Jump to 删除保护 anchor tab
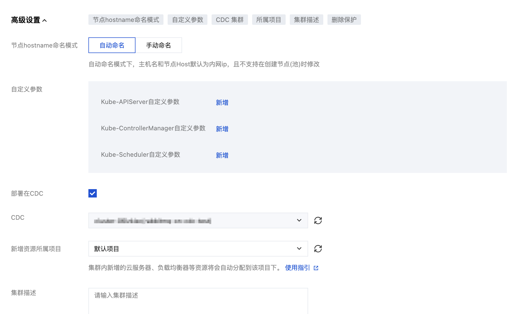This screenshot has height=314, width=532. point(344,20)
